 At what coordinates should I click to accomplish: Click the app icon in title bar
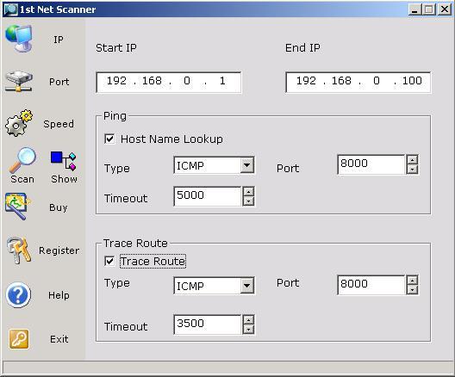(x=10, y=9)
